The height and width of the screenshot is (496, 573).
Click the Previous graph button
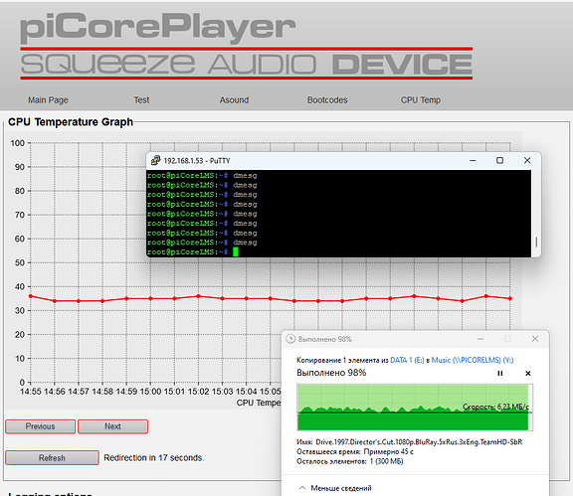(40, 426)
